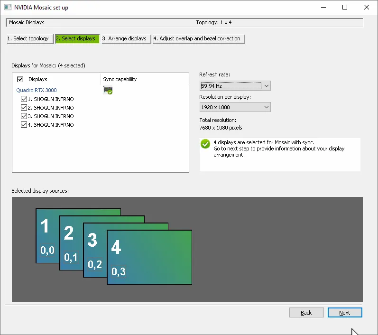Switch to 3. Arrange displays tab
The width and height of the screenshot is (378, 335).
126,38
